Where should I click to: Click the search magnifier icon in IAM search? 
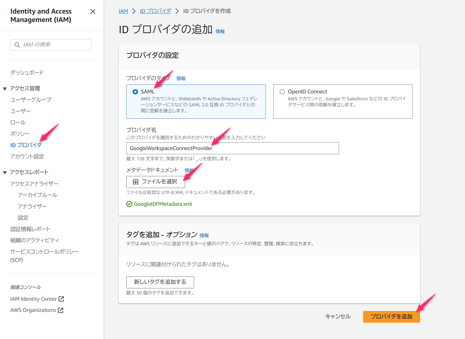(x=17, y=45)
